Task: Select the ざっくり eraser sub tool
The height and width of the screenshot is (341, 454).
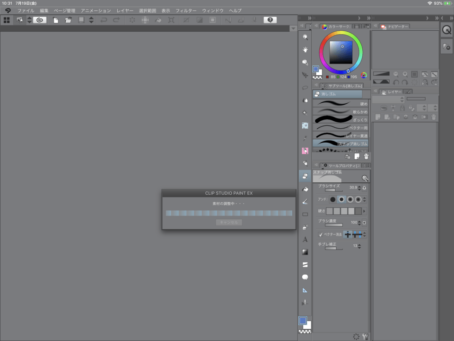Action: [x=340, y=119]
